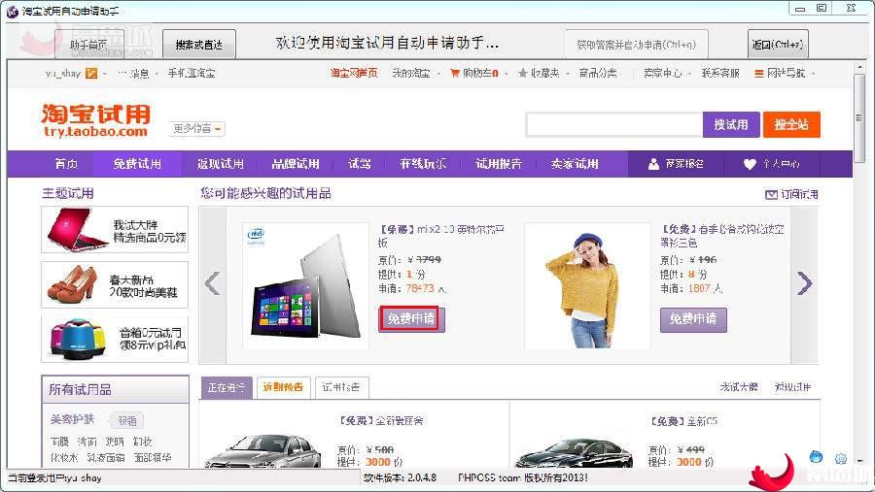Click the auto-apply (Ctrl+q) button
The image size is (875, 492).
[637, 44]
